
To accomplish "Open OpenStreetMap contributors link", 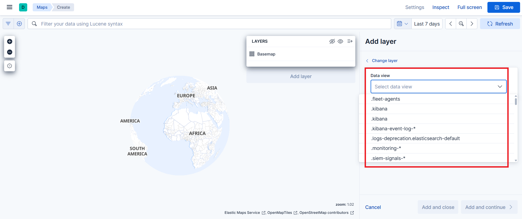I will click(326, 213).
